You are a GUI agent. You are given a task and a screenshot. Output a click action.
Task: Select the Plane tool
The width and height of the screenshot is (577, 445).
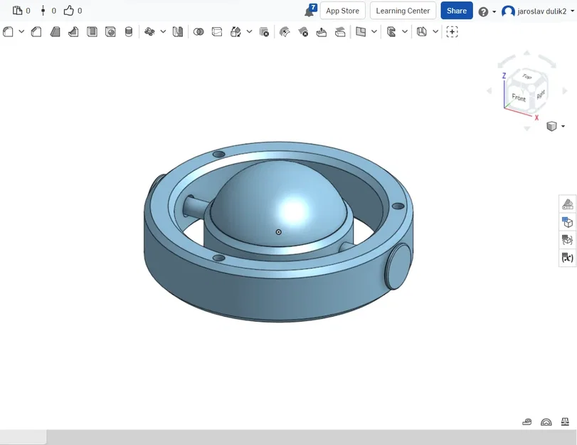click(361, 32)
